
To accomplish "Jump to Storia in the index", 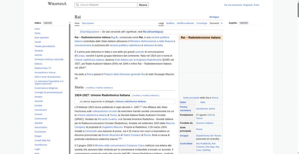I will pos(37,33).
